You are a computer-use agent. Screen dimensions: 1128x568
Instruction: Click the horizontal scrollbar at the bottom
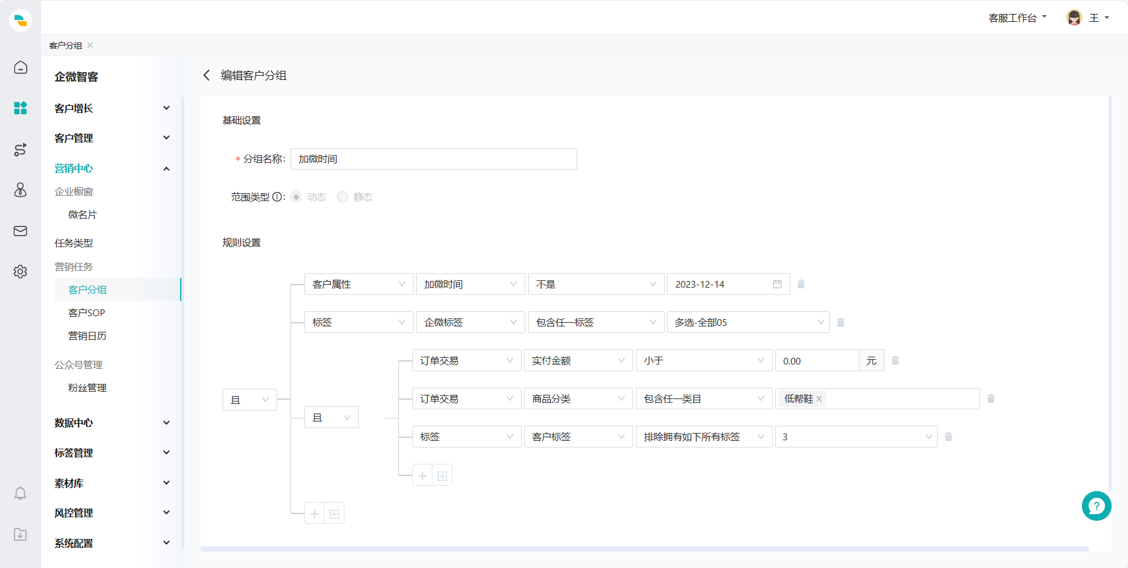645,549
